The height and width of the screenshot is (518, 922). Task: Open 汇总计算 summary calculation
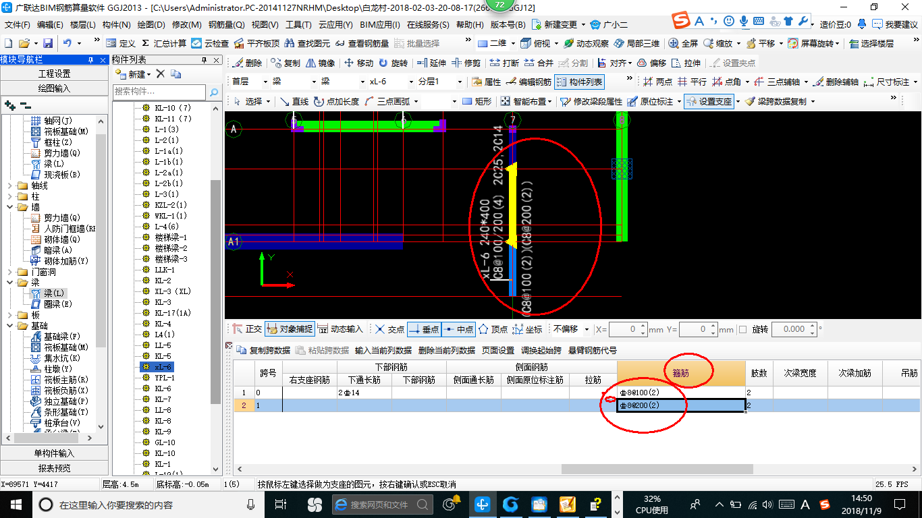(x=164, y=43)
